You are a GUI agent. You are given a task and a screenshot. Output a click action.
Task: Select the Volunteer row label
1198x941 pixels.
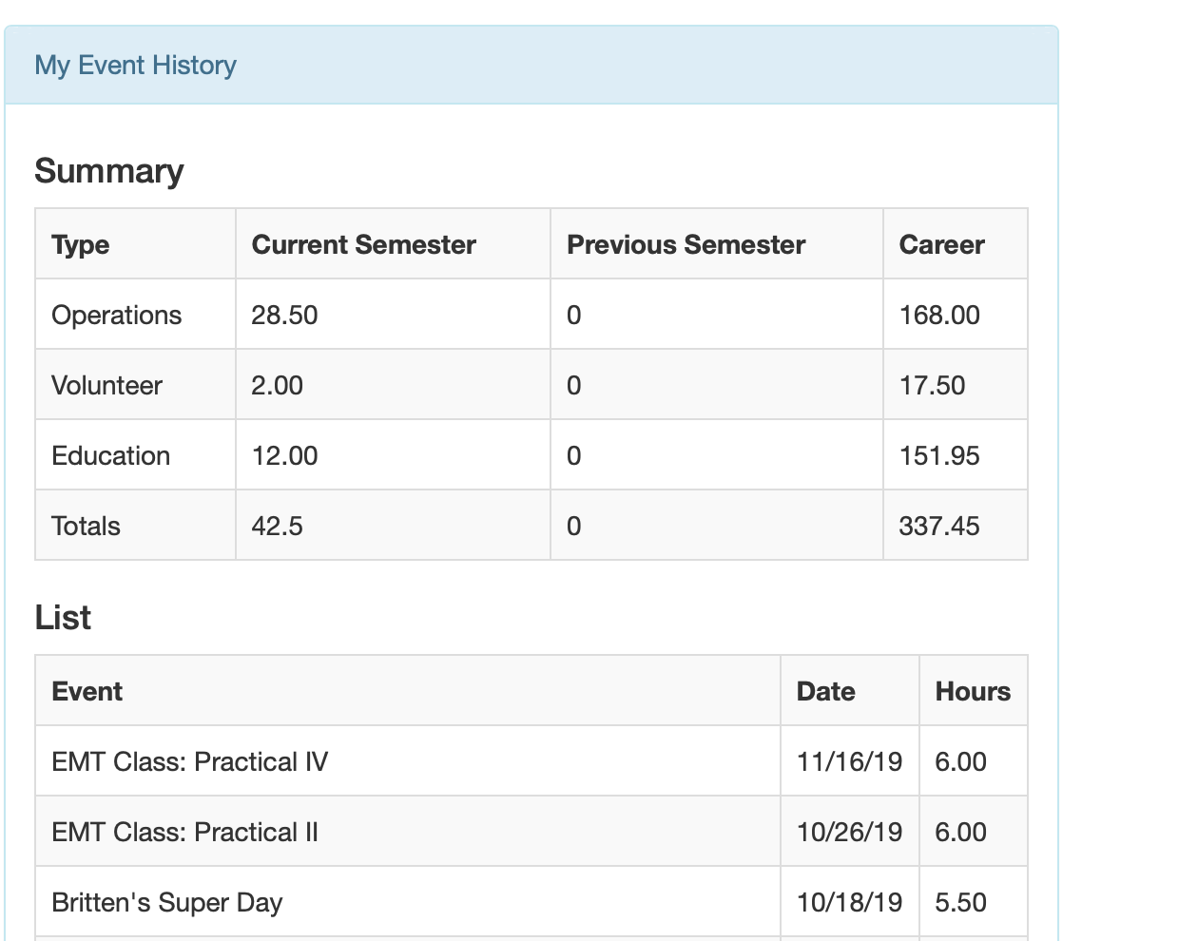(x=106, y=386)
